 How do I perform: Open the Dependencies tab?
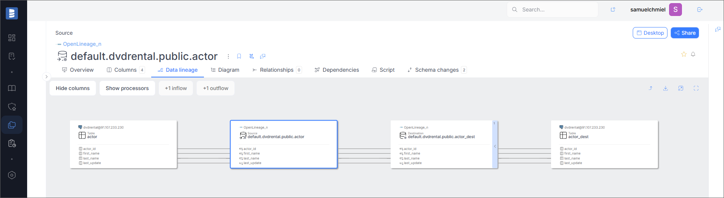[337, 70]
